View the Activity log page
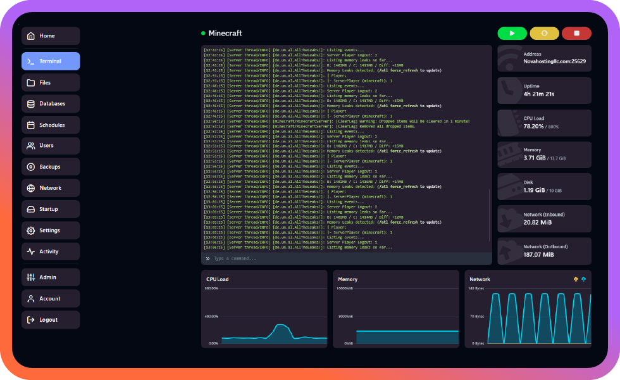 coord(51,251)
